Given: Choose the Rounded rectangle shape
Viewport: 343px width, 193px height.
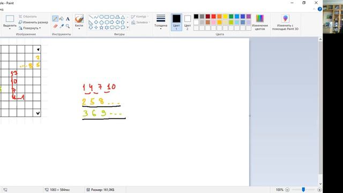Looking at the screenshot, I should (112, 17).
